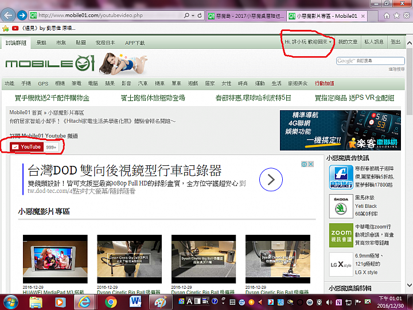Open File Explorer from taskbar
The image size is (413, 310).
point(36,303)
